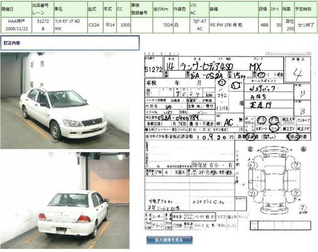Select the PS PW equipment cell
Image resolution: width=318 pixels, height=252 pixels.
[x=234, y=25]
